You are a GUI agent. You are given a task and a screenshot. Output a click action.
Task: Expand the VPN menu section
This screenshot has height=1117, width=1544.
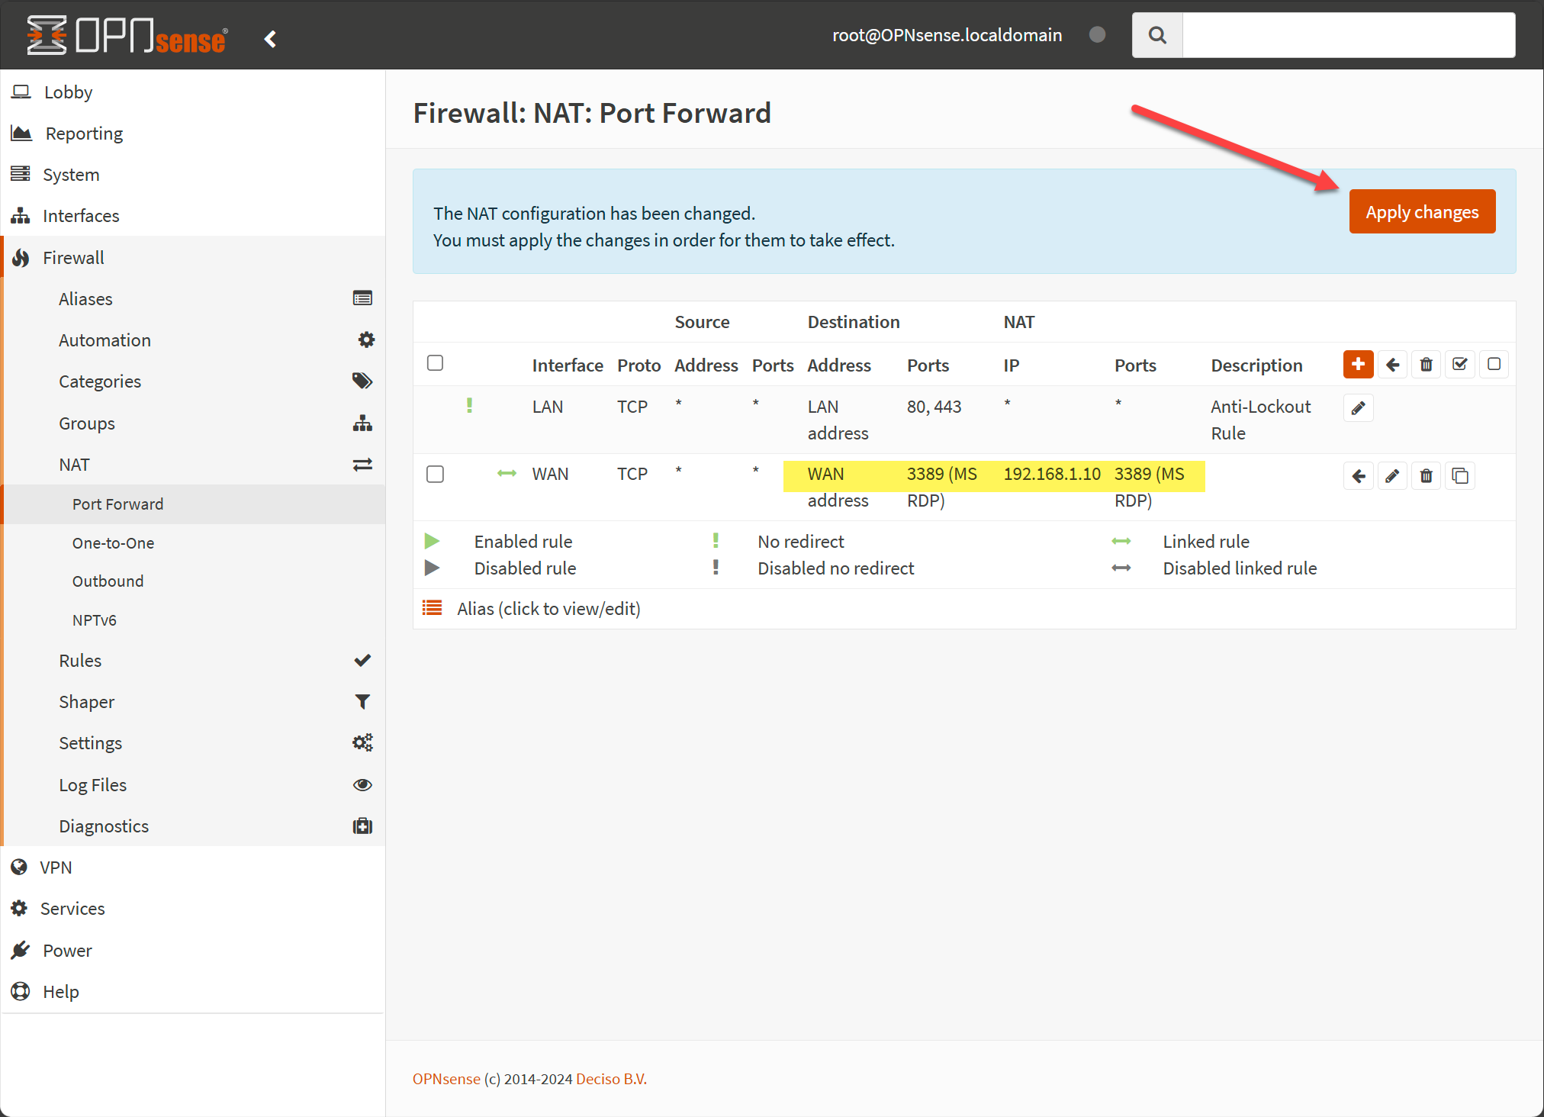click(56, 868)
